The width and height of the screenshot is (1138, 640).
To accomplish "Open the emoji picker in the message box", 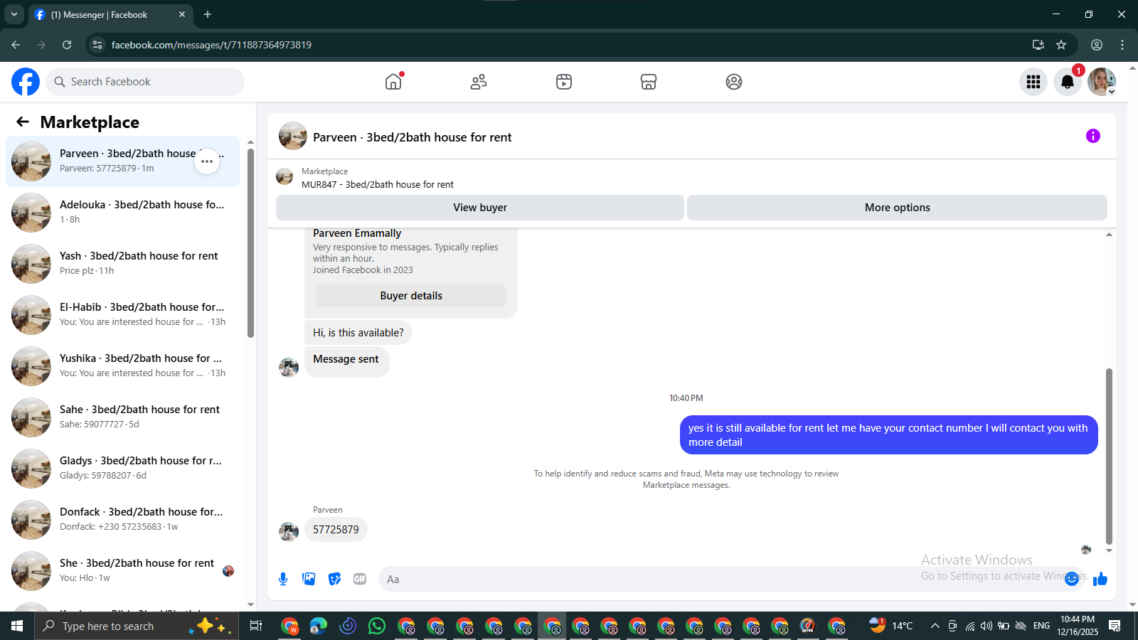I will (1072, 579).
